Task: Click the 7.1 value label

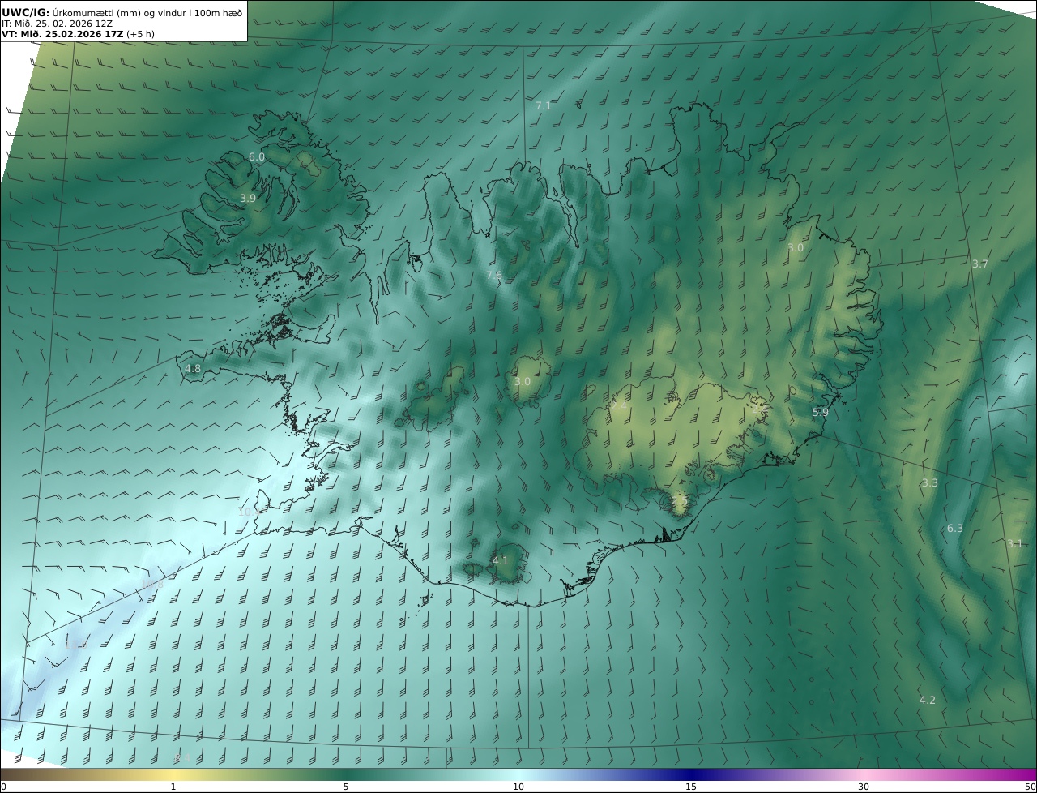Action: coord(543,106)
